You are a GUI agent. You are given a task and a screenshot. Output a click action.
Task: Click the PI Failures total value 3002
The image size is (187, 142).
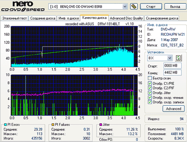pos(86,138)
